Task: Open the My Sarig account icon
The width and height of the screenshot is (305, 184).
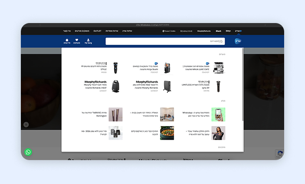Action: pyautogui.click(x=88, y=41)
